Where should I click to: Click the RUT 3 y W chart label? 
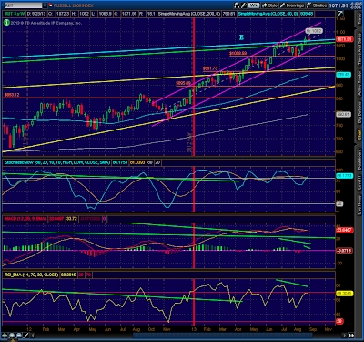pos(15,14)
